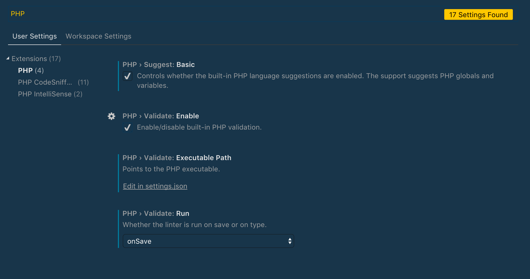Select PHP (4) in settings tree
Viewport: 530px width, 279px height.
31,70
